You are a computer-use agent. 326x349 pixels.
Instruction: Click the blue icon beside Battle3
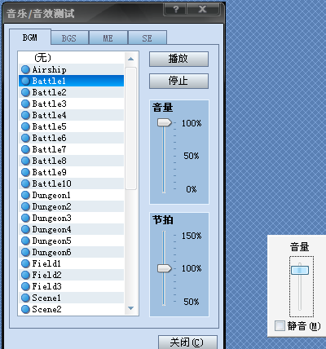[x=25, y=104]
